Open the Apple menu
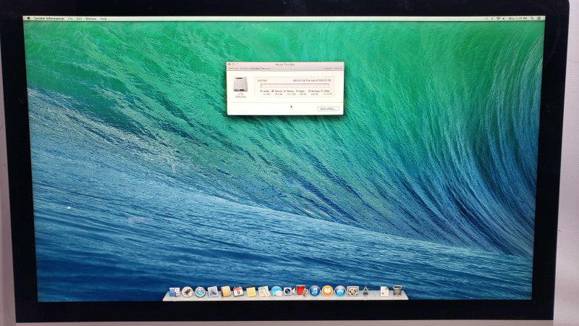 [x=29, y=18]
